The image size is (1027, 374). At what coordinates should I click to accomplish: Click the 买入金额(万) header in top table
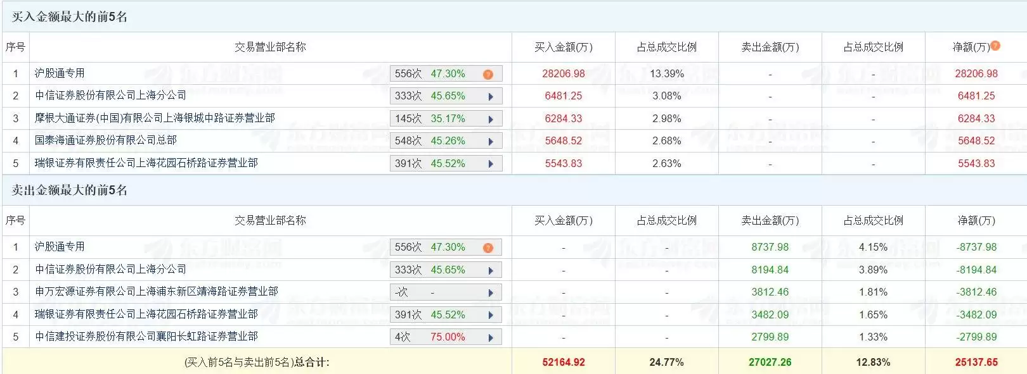[x=563, y=47]
